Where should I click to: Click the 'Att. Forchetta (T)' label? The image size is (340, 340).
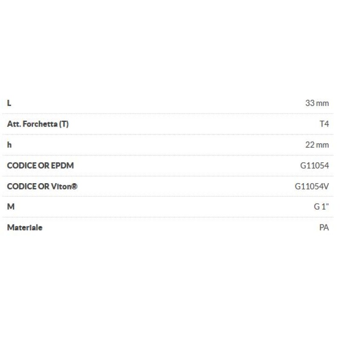point(38,124)
